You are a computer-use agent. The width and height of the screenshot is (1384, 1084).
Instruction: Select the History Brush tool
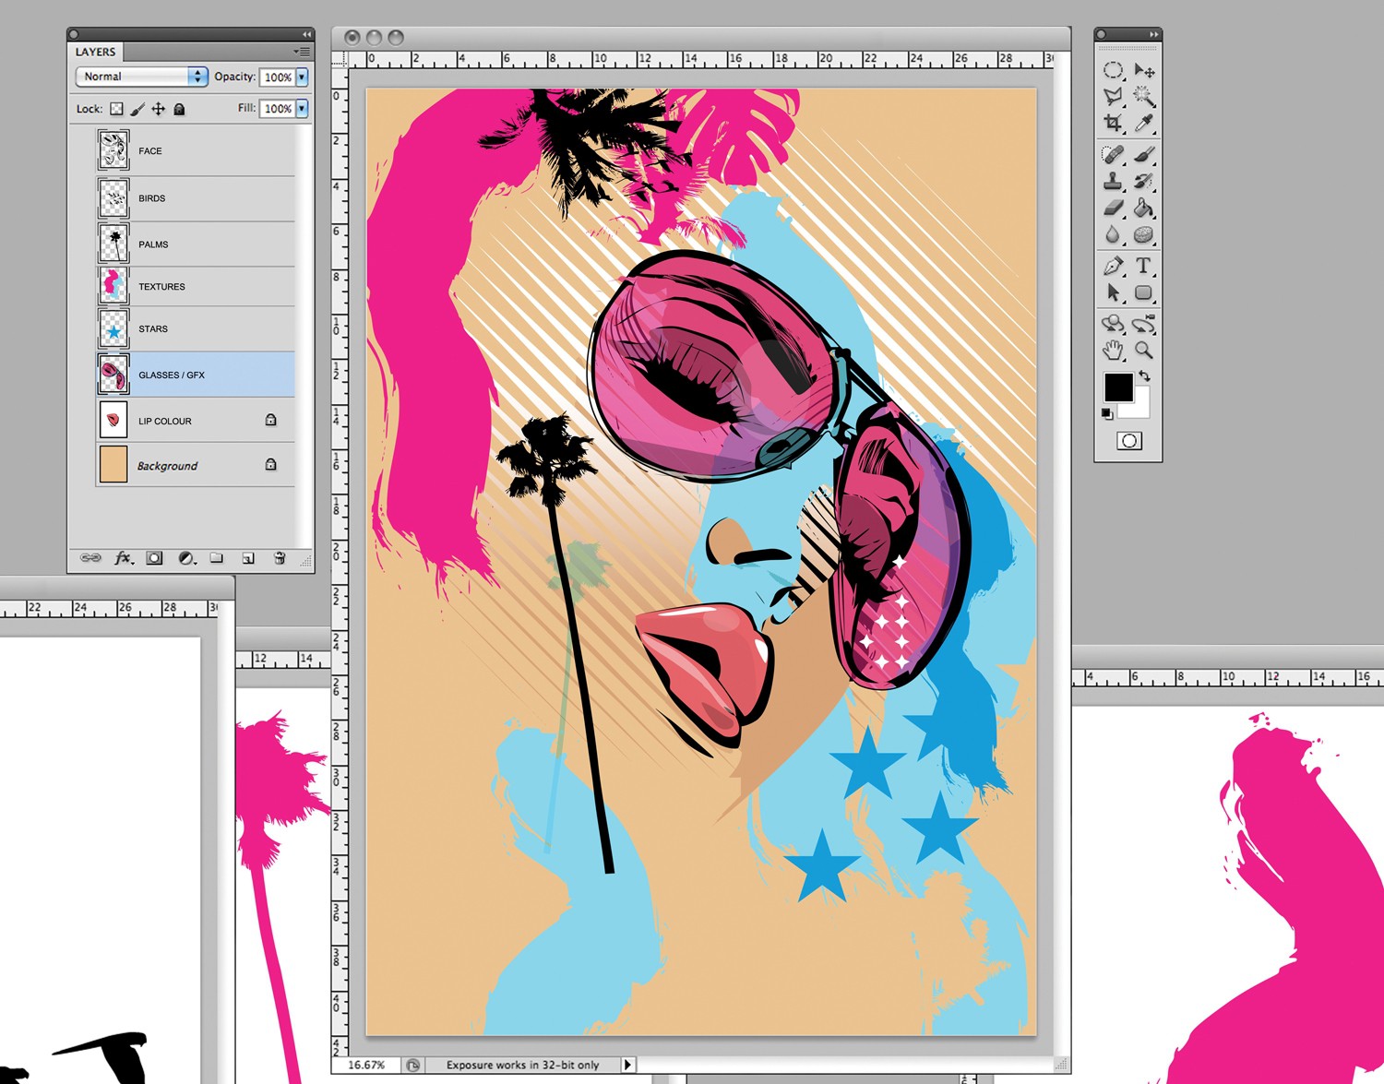(1144, 181)
